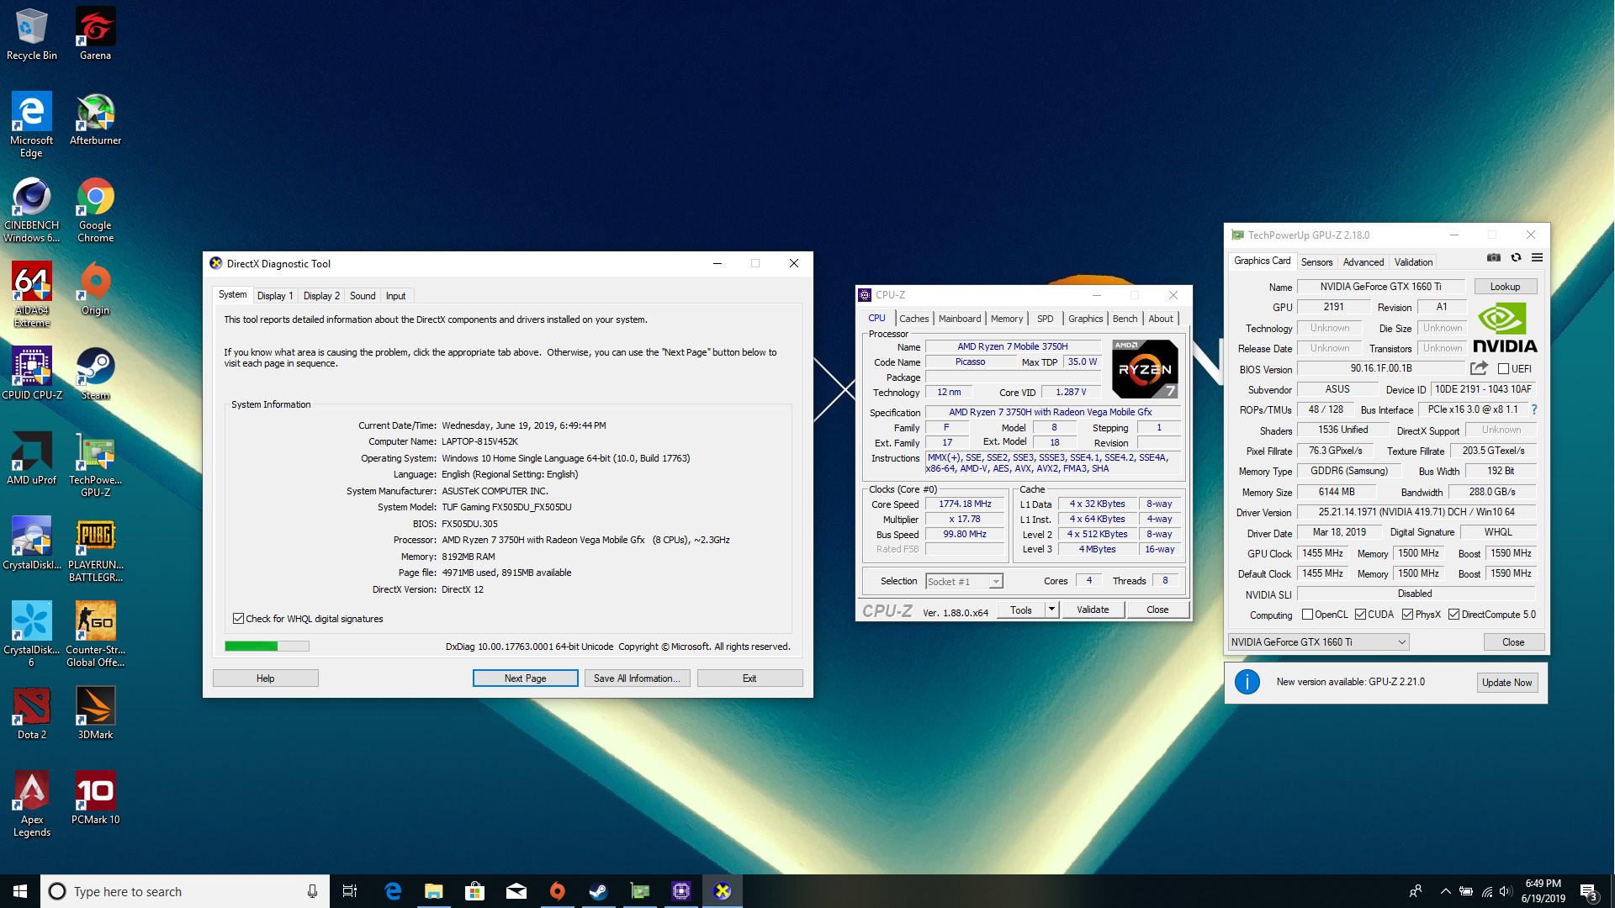Switch to the Display 2 tab in DxDiag
Viewport: 1615px width, 908px height.
[x=321, y=296]
